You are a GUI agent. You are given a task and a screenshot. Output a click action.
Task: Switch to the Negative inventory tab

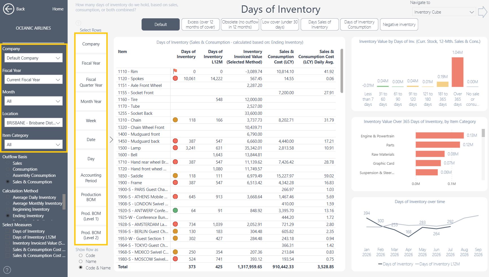[399, 25]
